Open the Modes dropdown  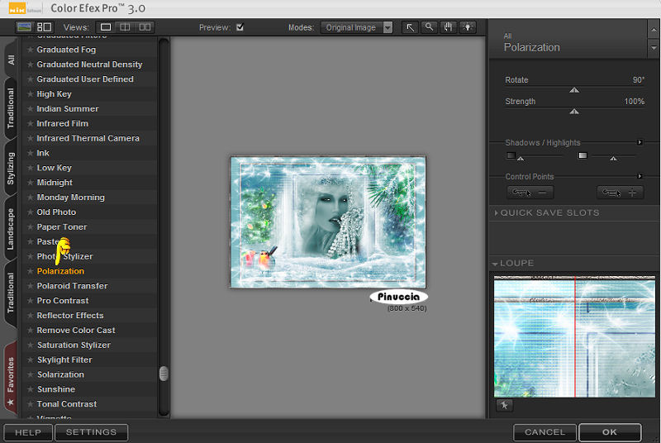(x=357, y=27)
